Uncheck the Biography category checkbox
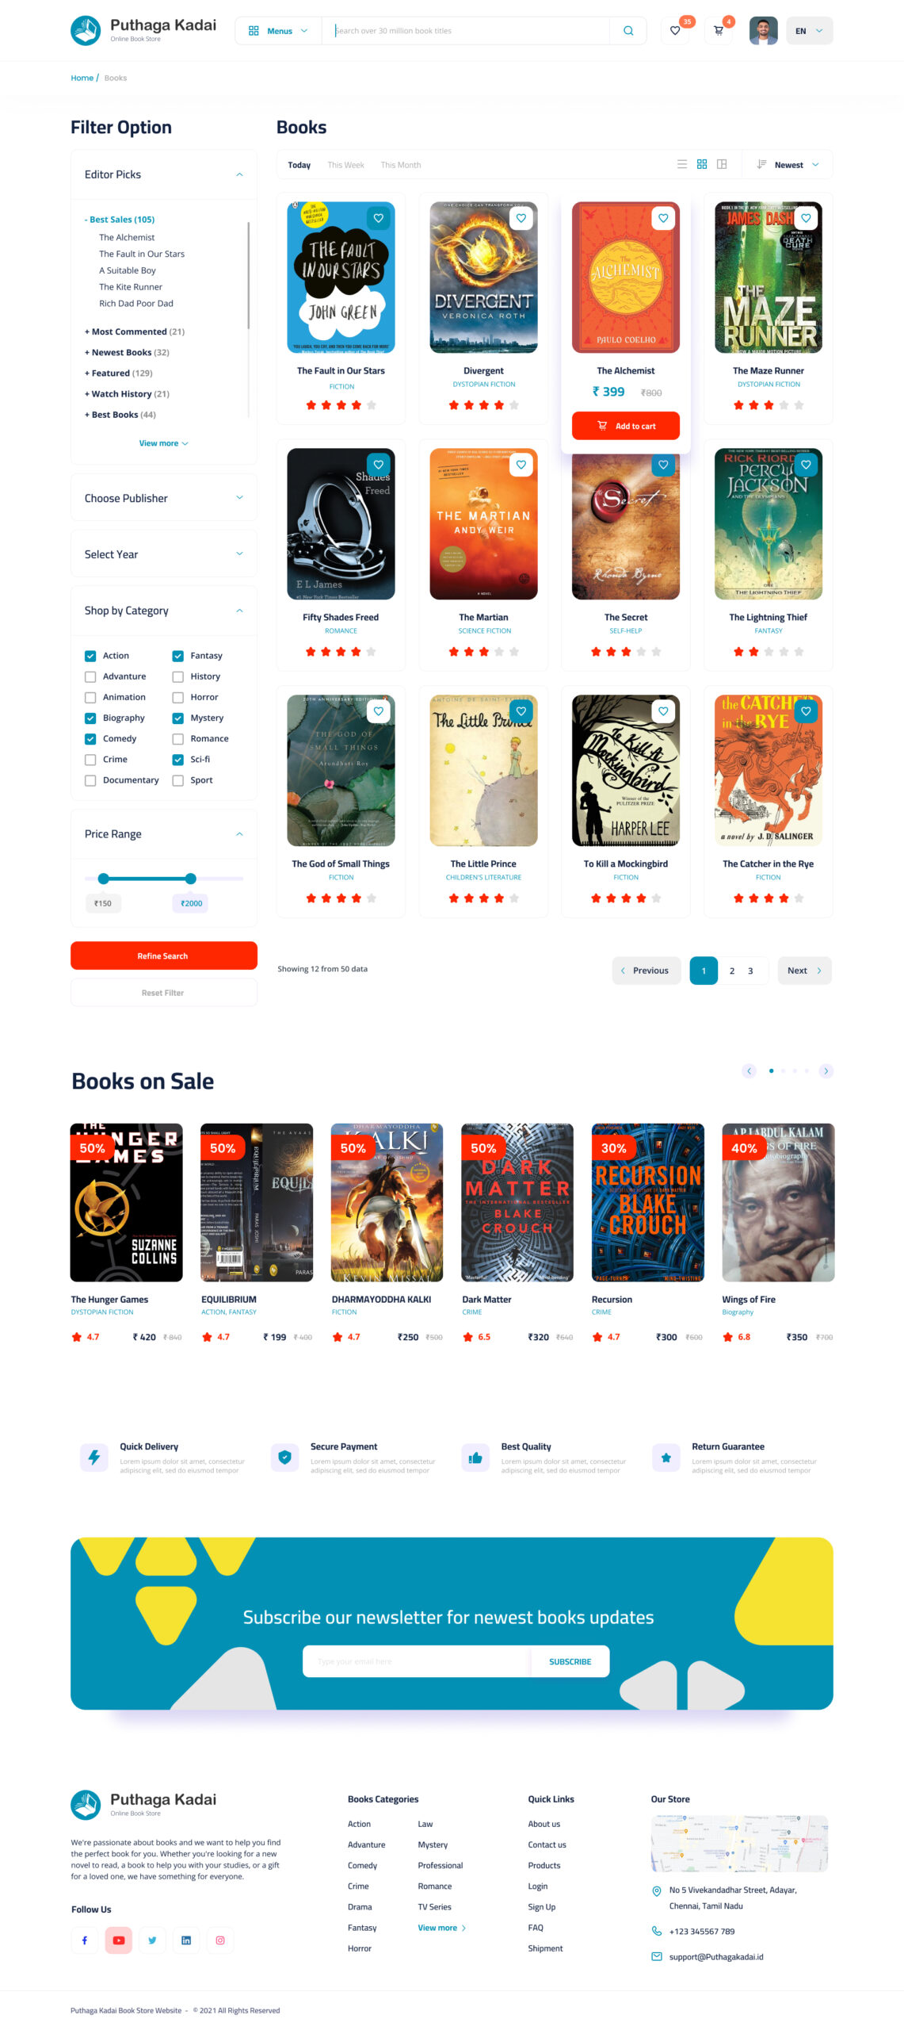The width and height of the screenshot is (904, 2030). pos(90,717)
